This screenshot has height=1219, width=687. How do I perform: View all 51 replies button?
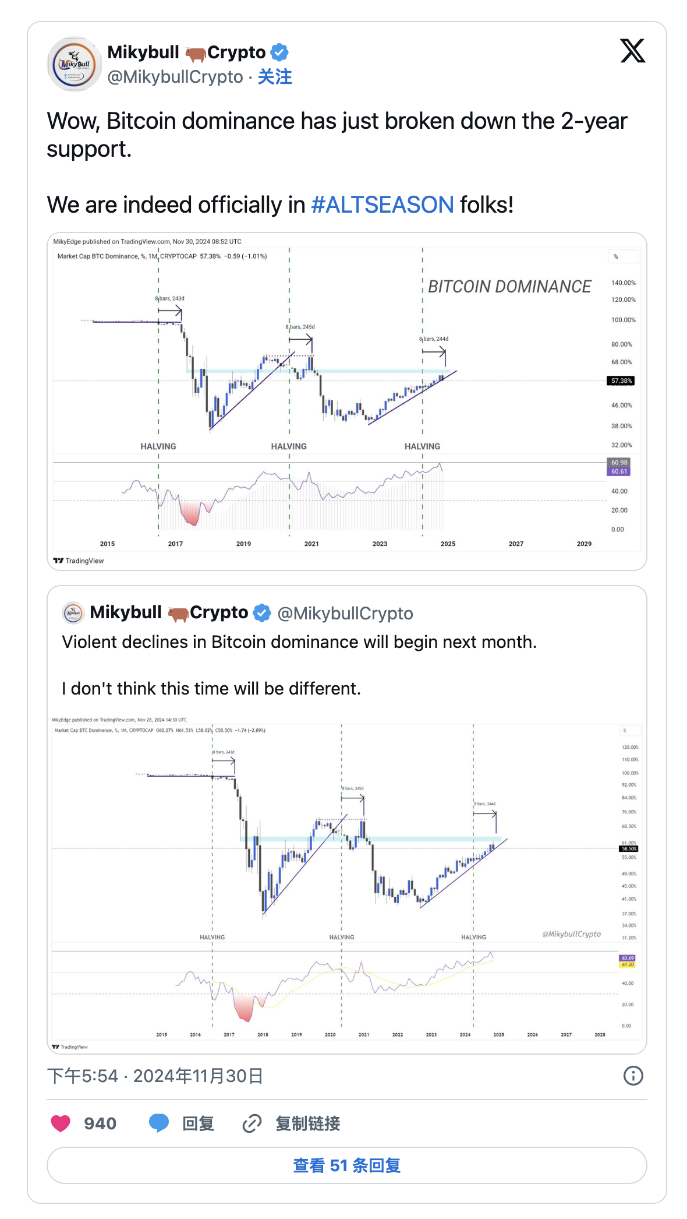(346, 1165)
